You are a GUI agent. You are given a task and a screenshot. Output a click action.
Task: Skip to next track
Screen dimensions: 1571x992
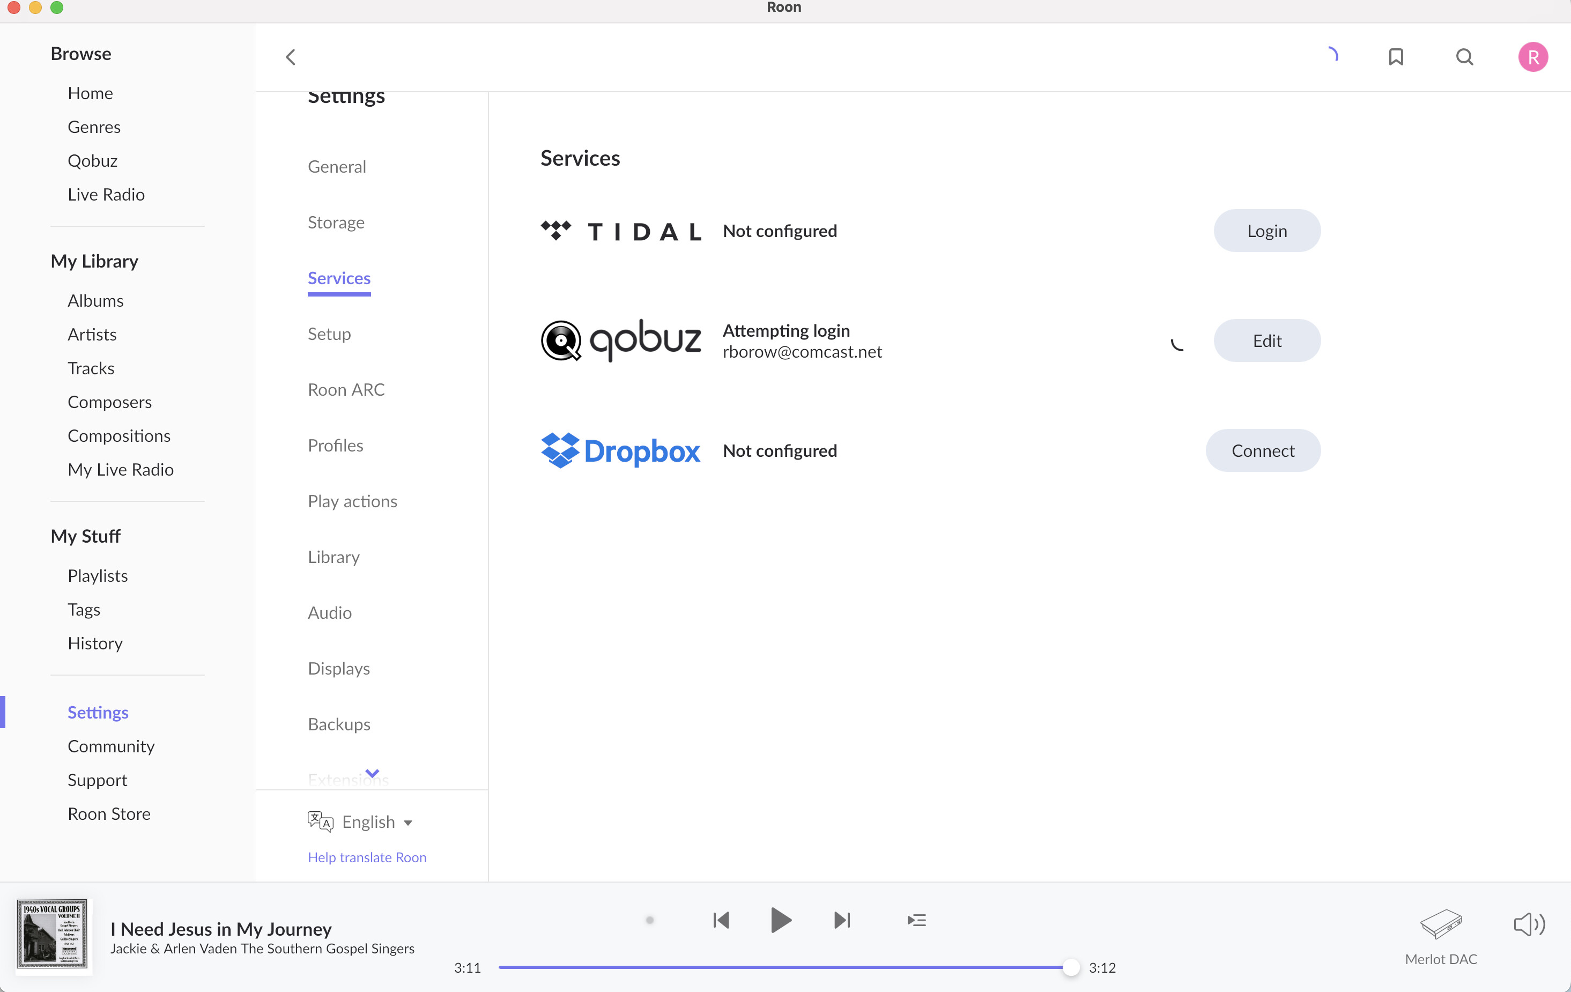[842, 920]
